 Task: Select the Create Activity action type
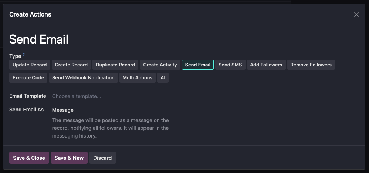(160, 65)
